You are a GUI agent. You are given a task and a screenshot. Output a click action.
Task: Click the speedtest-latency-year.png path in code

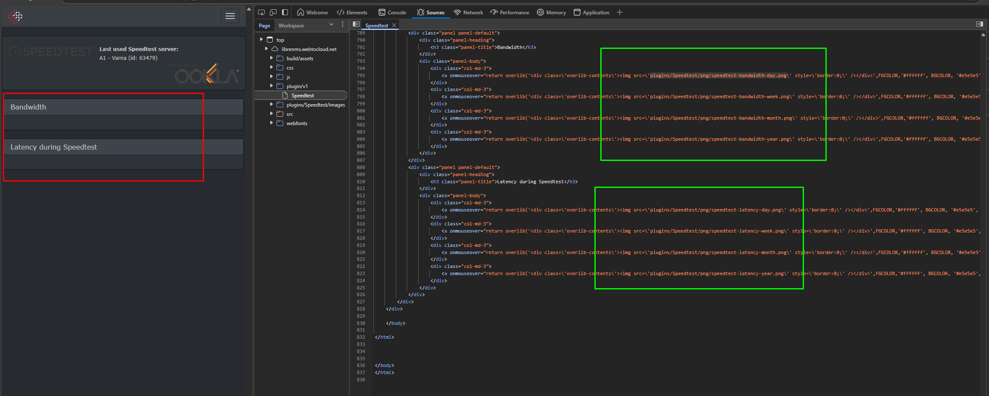coord(717,273)
